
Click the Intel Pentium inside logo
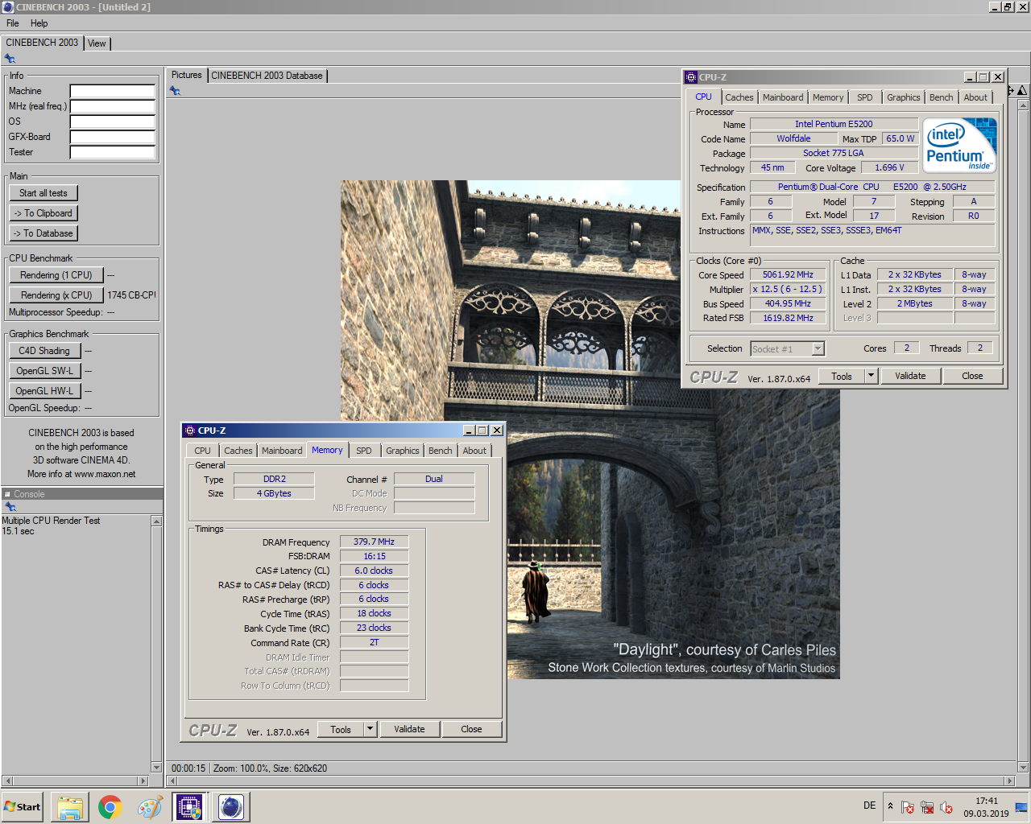coord(961,145)
